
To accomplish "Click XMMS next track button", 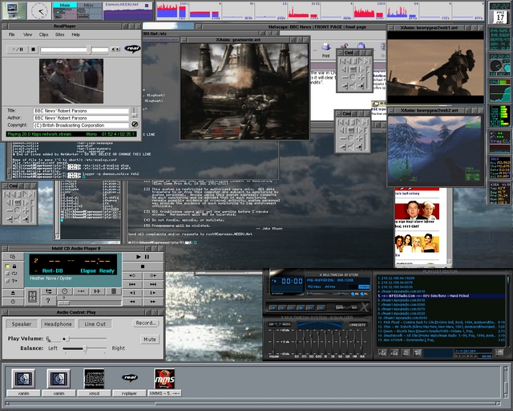I will (309, 307).
